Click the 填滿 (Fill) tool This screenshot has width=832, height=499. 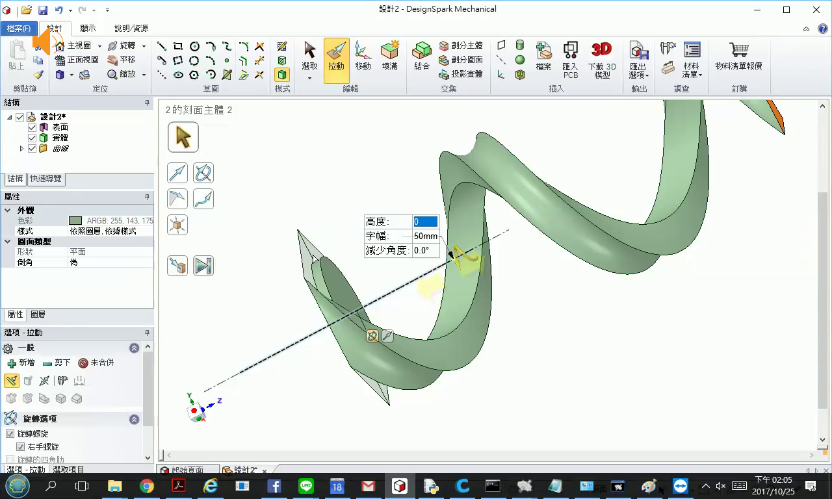point(389,55)
